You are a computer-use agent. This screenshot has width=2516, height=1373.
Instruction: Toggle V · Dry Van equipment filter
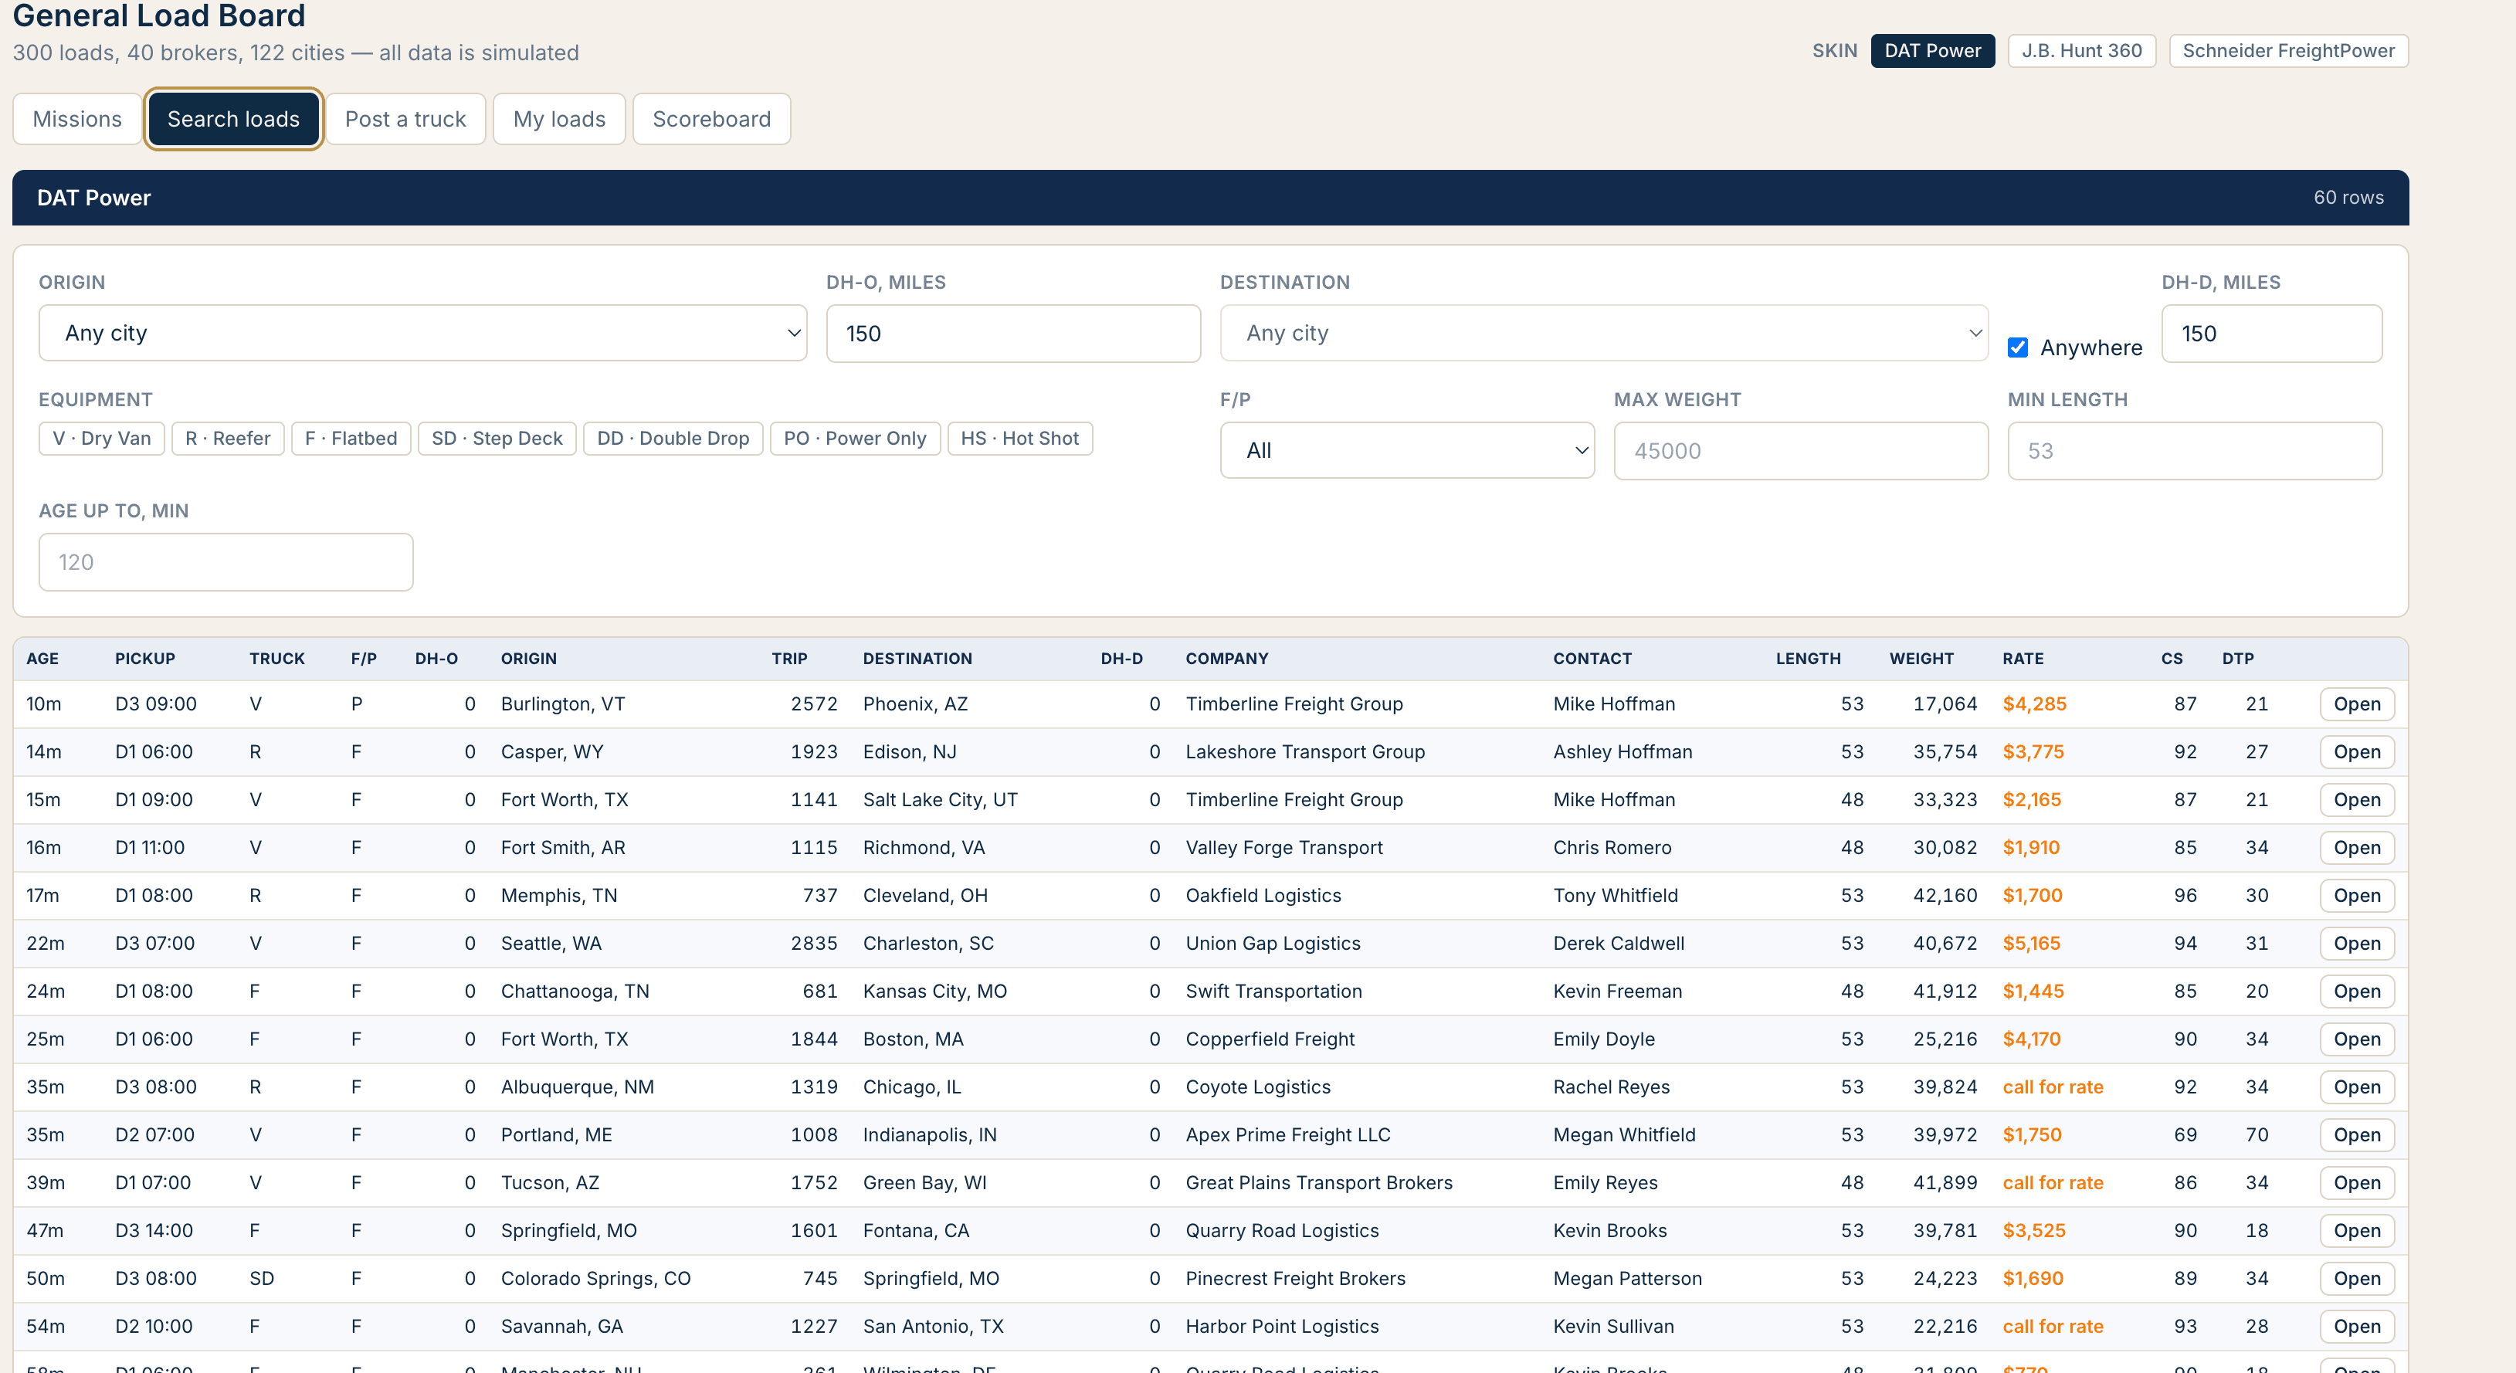coord(102,439)
